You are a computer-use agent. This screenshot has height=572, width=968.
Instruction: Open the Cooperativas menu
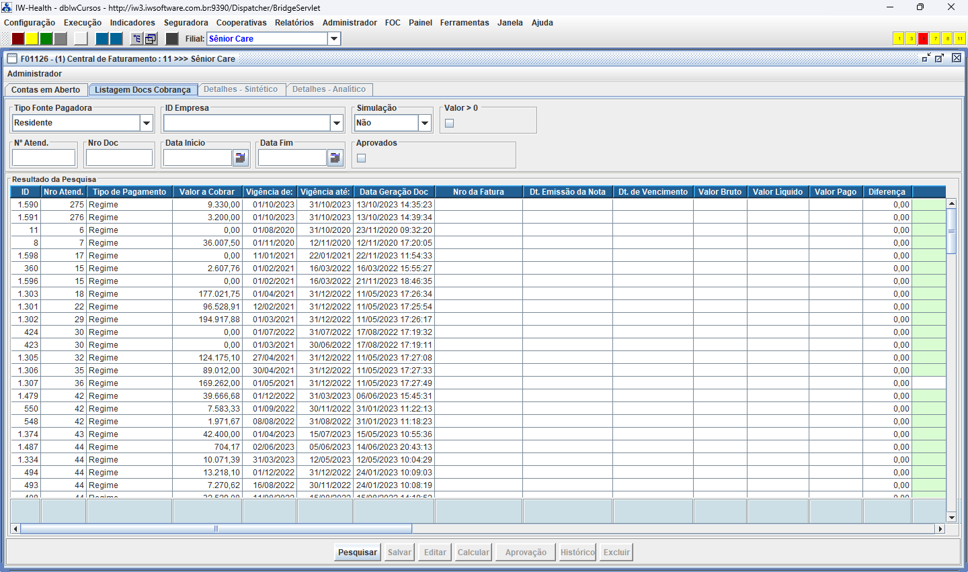[241, 23]
